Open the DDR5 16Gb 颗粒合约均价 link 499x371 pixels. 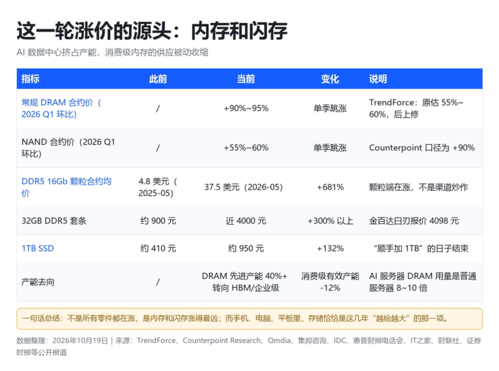[x=67, y=187]
